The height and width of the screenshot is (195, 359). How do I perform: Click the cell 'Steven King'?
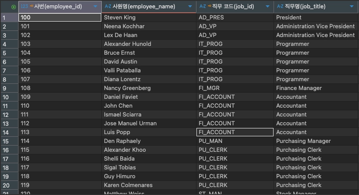point(149,18)
